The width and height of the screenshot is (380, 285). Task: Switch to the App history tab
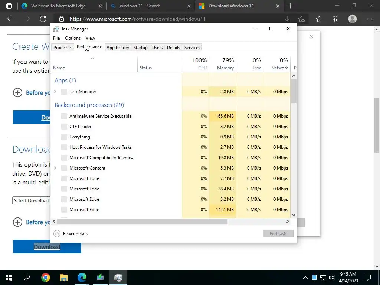point(118,47)
